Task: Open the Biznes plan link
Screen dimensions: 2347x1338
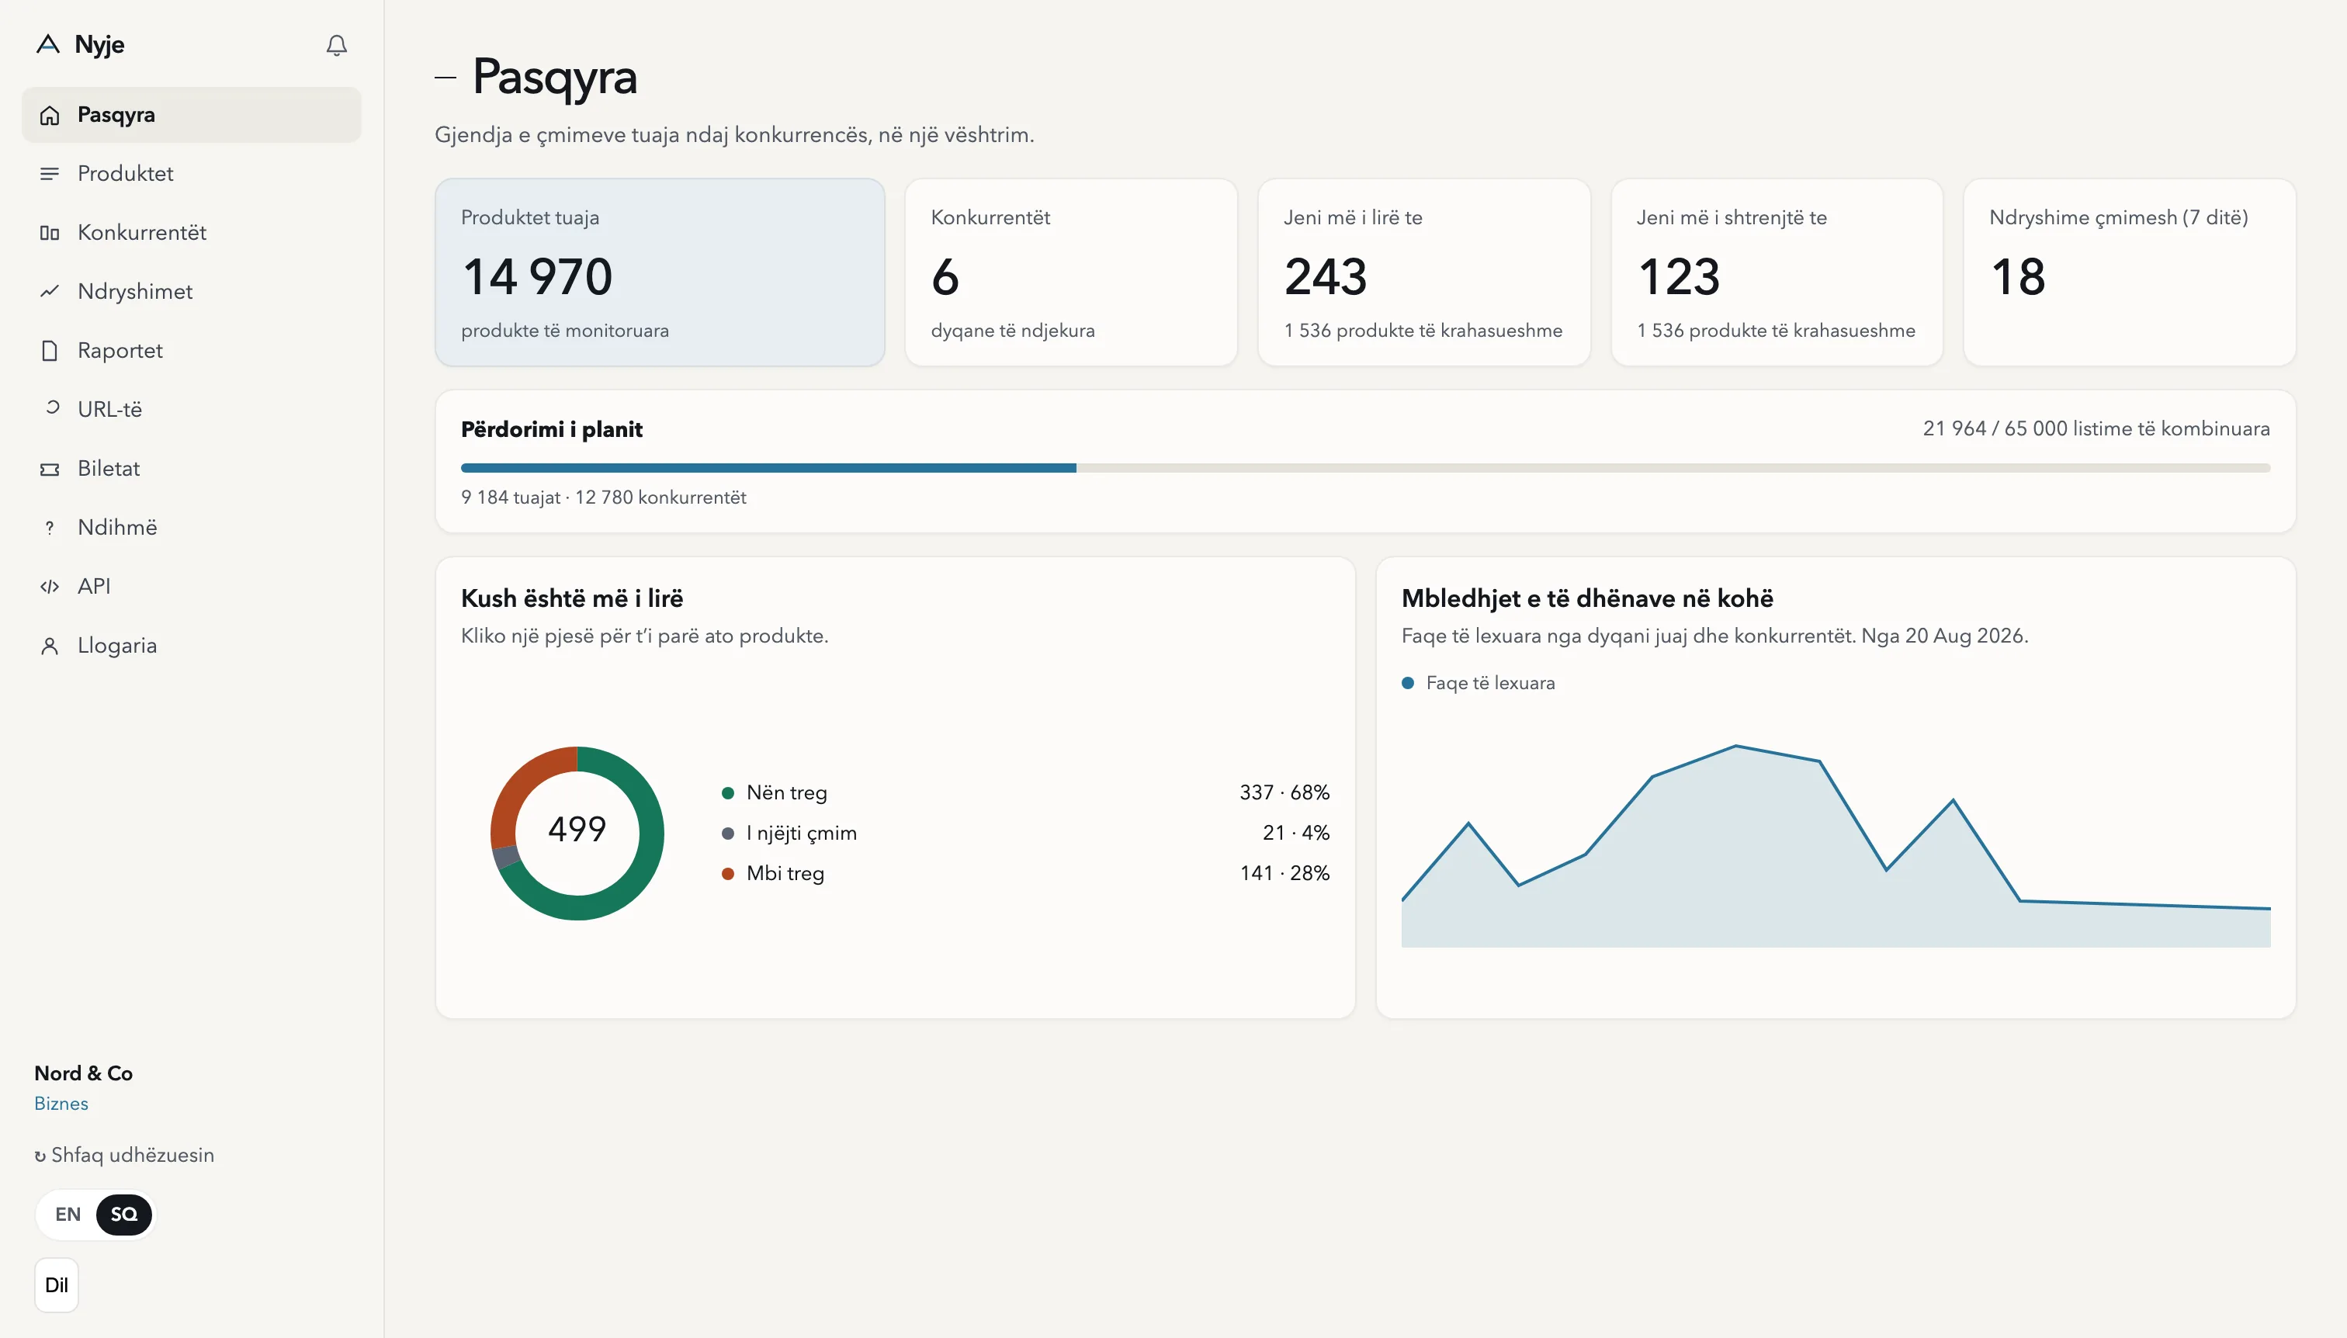Action: click(61, 1104)
